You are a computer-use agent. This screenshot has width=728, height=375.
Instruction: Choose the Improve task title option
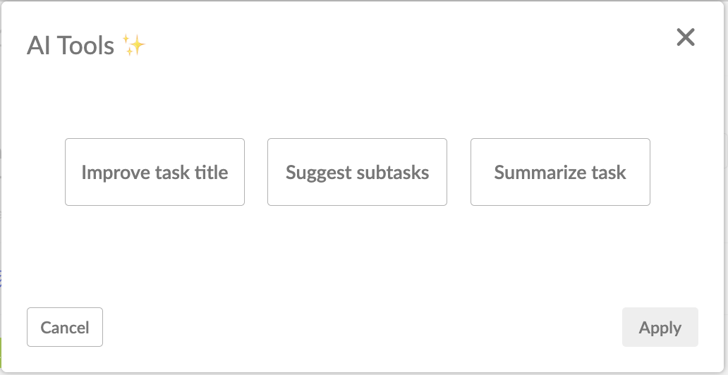point(154,172)
